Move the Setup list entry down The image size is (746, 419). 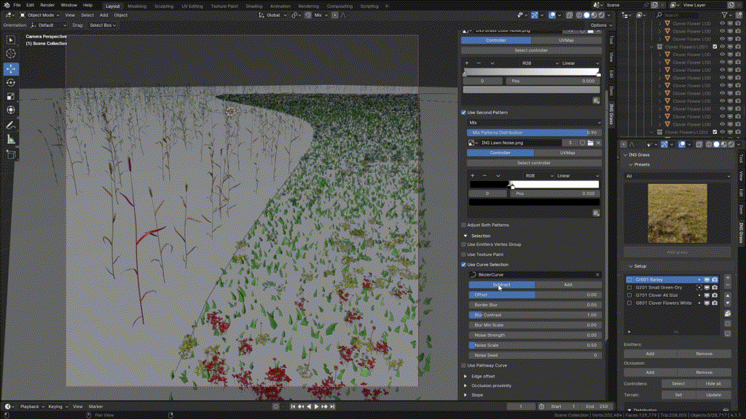click(728, 303)
